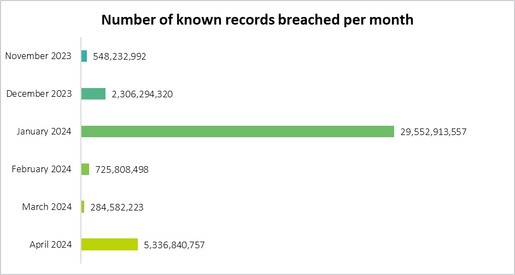Select the December 2023 axis label
The height and width of the screenshot is (275, 515).
coord(39,93)
